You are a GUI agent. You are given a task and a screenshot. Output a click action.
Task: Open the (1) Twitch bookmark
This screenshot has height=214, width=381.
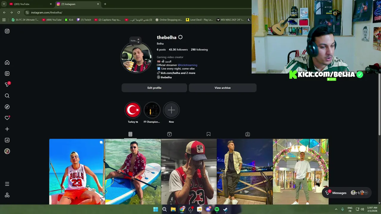tap(84, 20)
